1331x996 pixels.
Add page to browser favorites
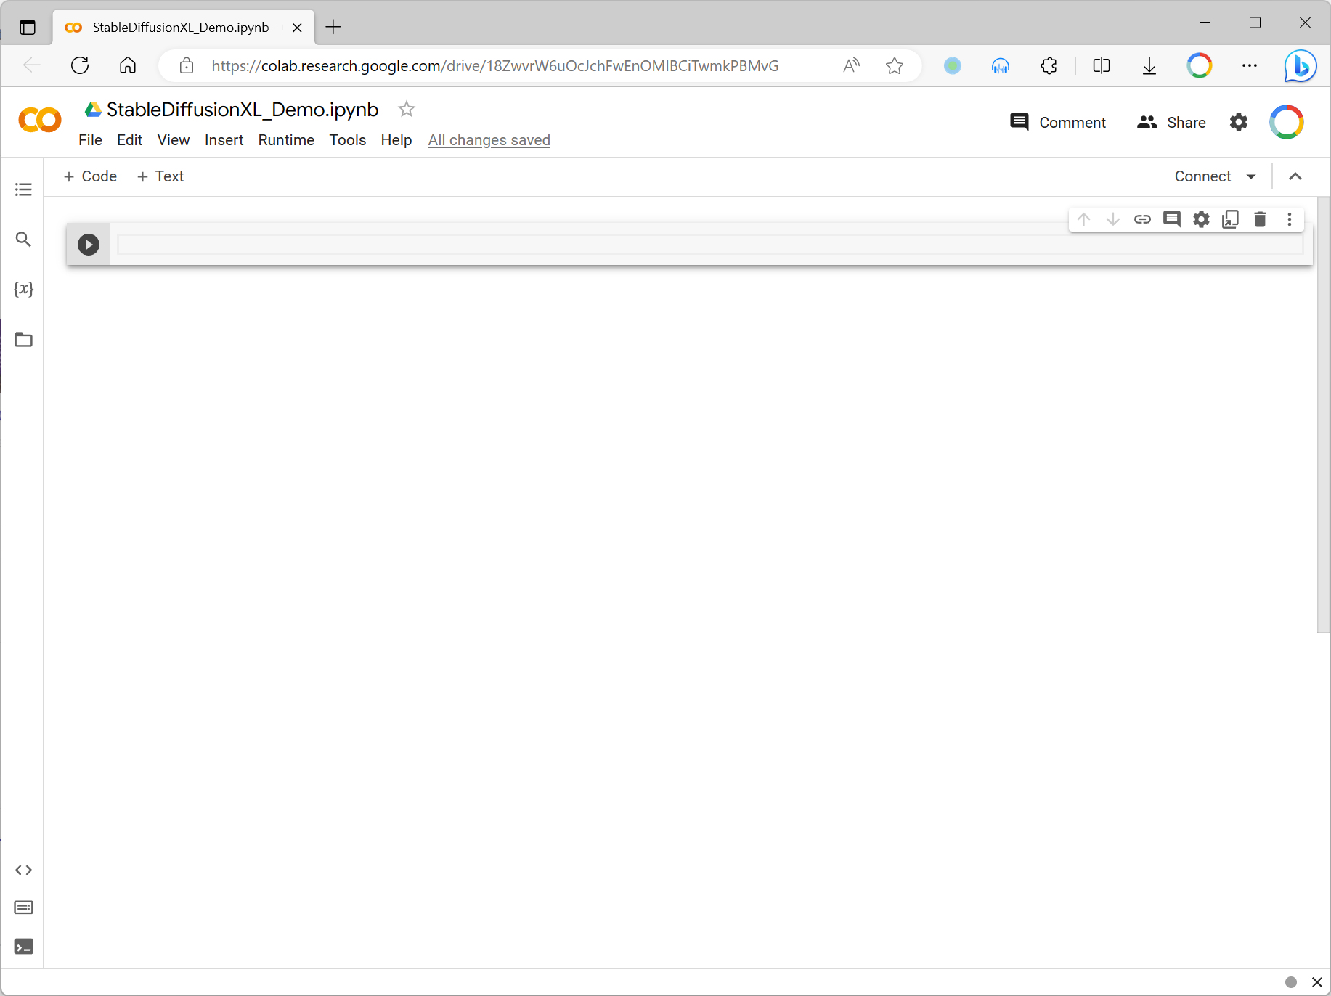[x=895, y=66]
